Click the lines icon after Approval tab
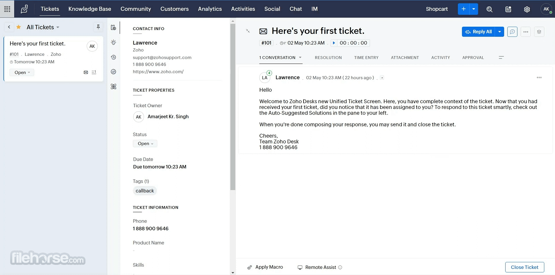The height and width of the screenshot is (275, 555). pyautogui.click(x=501, y=58)
